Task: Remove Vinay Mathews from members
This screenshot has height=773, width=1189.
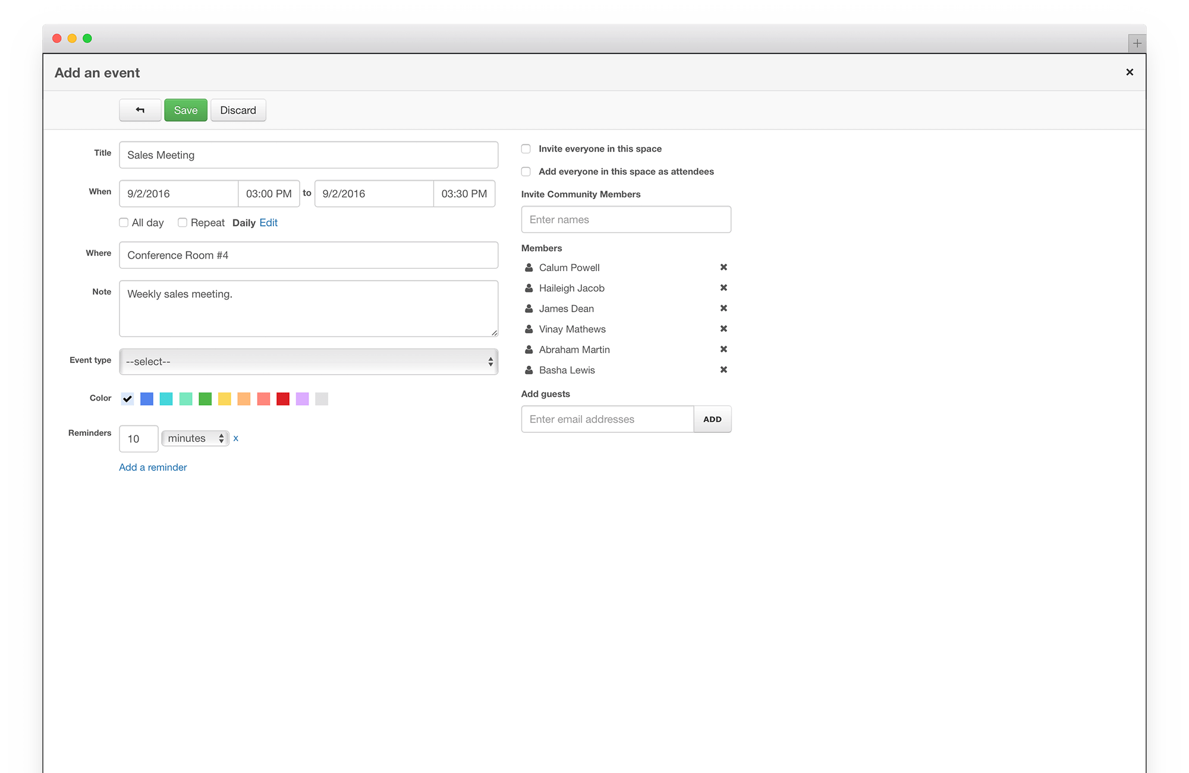Action: [724, 329]
